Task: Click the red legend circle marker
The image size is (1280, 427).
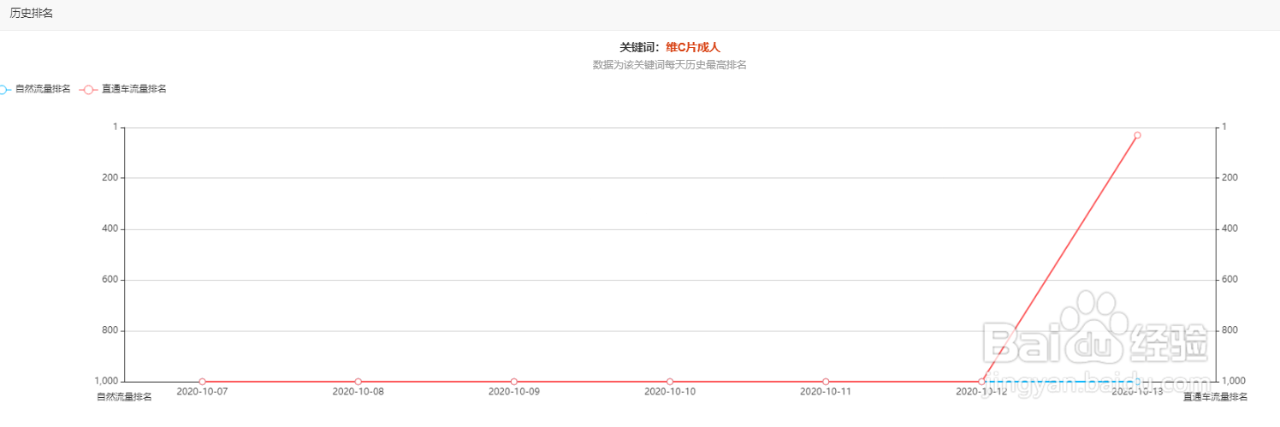Action: click(x=88, y=89)
